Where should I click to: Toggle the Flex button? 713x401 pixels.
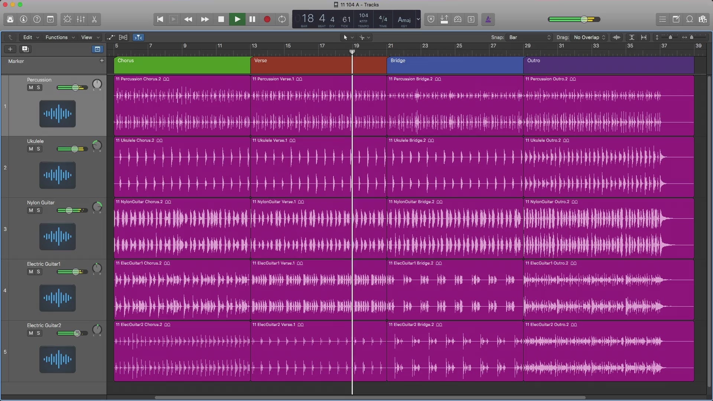tap(123, 38)
